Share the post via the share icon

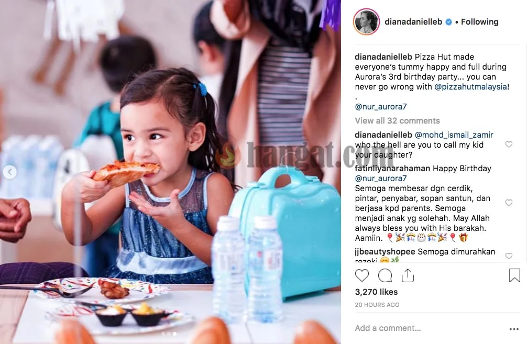point(408,275)
